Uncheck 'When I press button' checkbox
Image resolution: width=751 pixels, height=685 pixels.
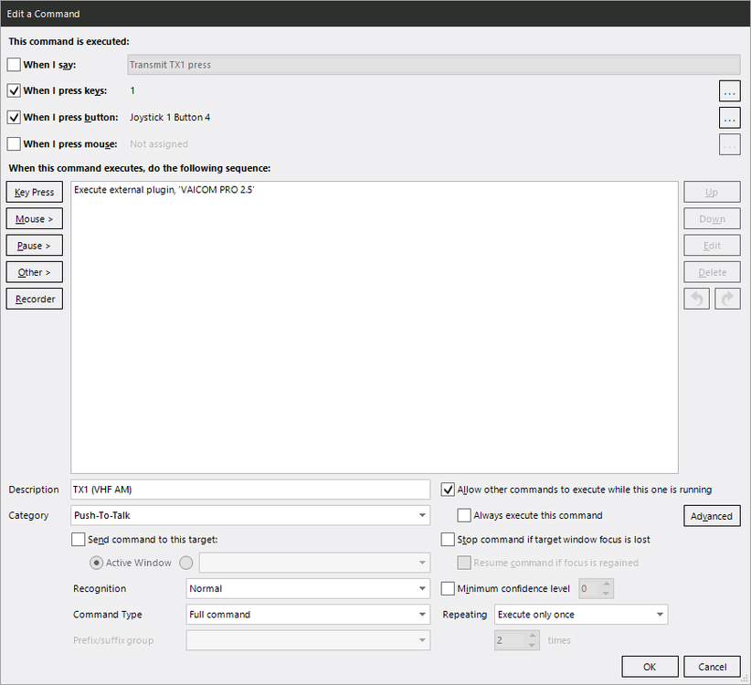pyautogui.click(x=14, y=117)
